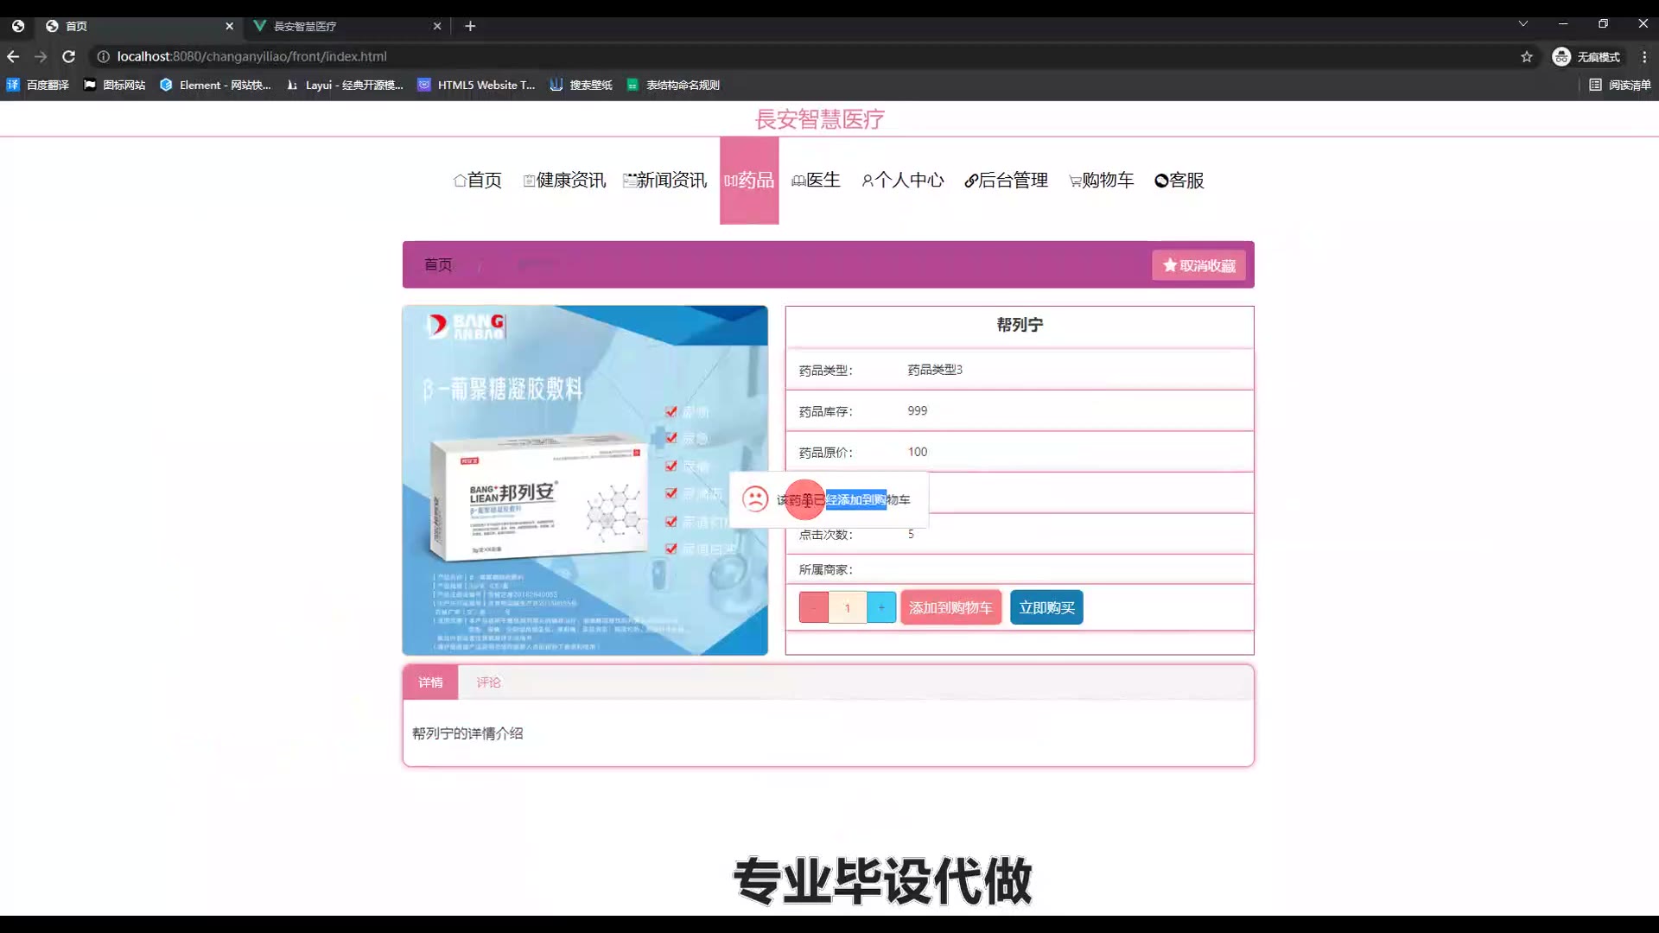Open the 阅读清单 reading list
This screenshot has width=1659, height=933.
tap(1620, 85)
